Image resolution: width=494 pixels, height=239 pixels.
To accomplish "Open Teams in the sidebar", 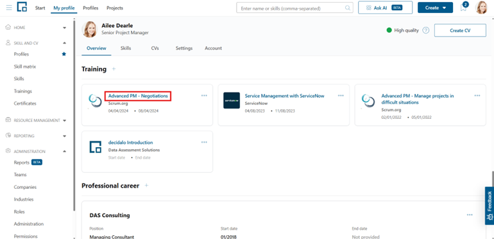I will [20, 174].
